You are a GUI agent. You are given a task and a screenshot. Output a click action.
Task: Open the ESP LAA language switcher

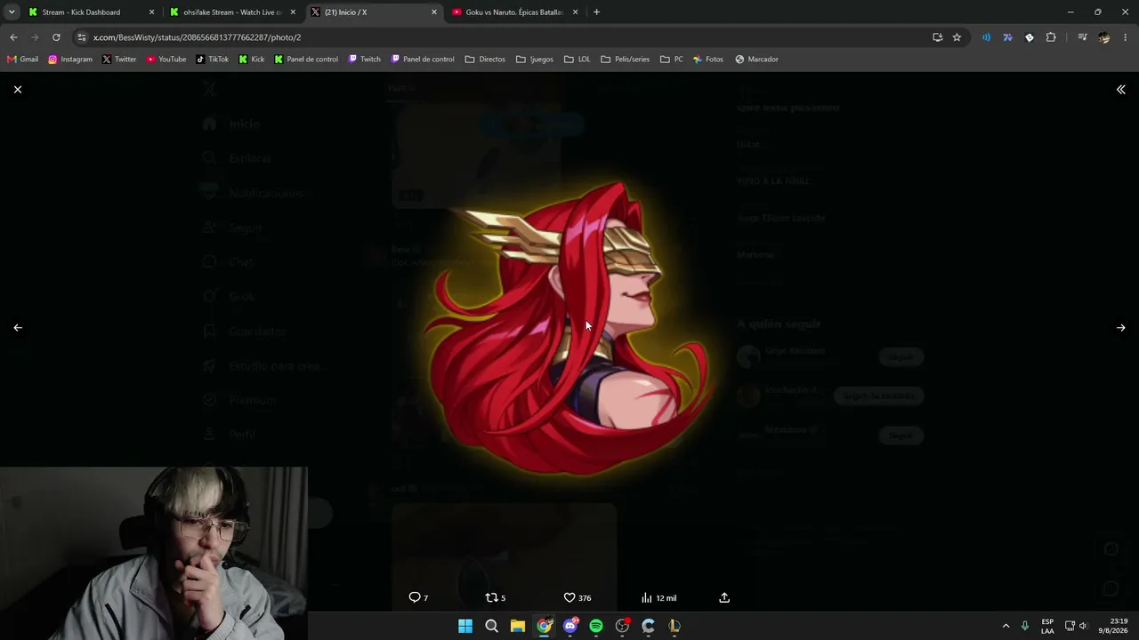[1047, 626]
